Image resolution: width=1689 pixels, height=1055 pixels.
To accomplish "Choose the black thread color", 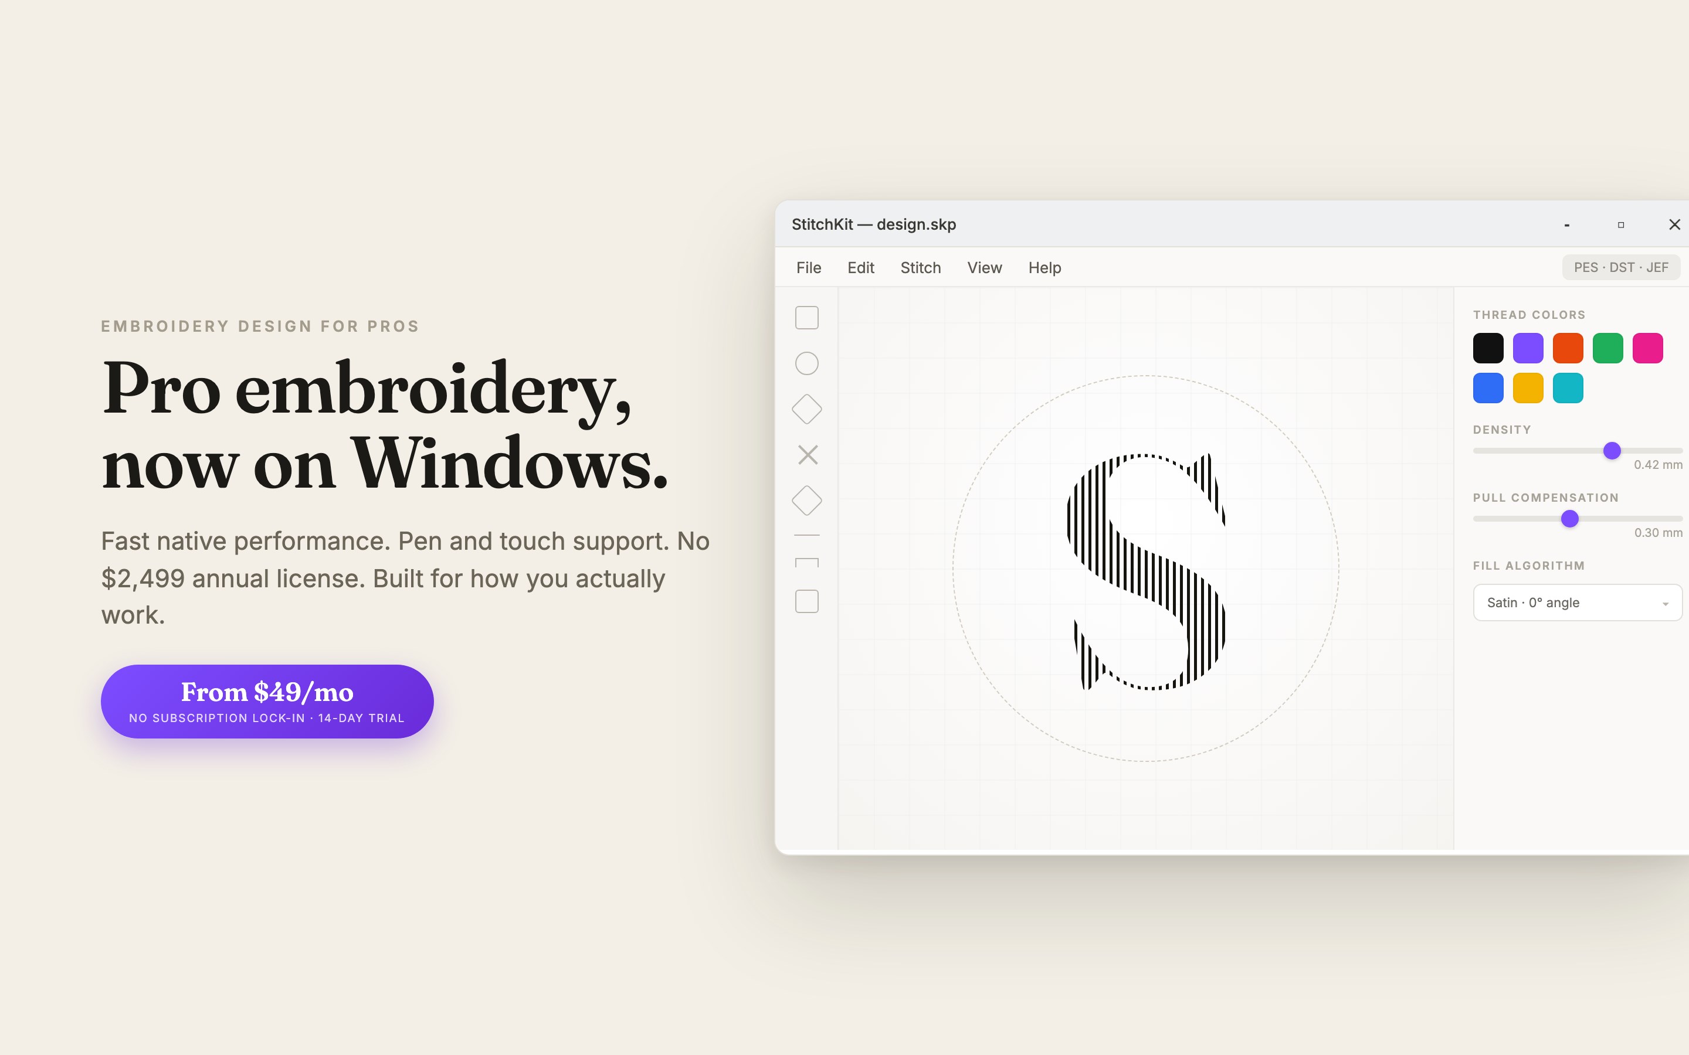I will [1488, 348].
